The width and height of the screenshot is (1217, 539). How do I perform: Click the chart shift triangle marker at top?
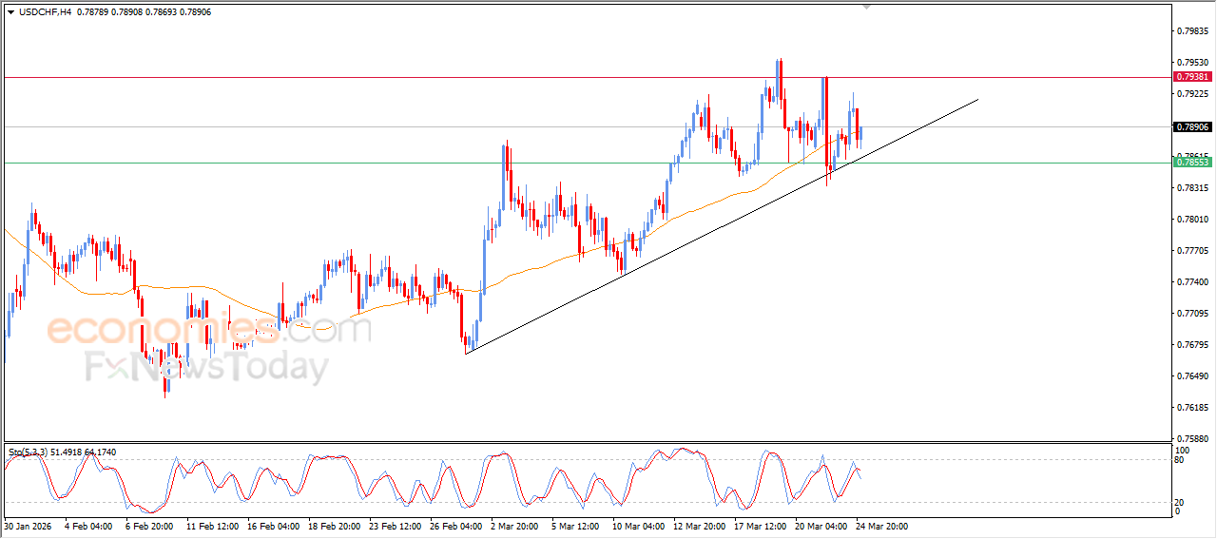[x=866, y=7]
